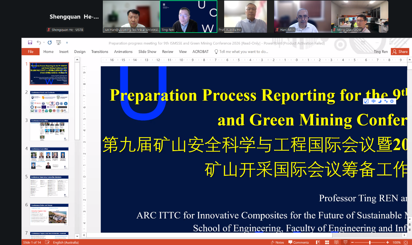Screen dimensions: 412x245
Task: Switch to the Insert ribbon tab
Action: tap(64, 52)
